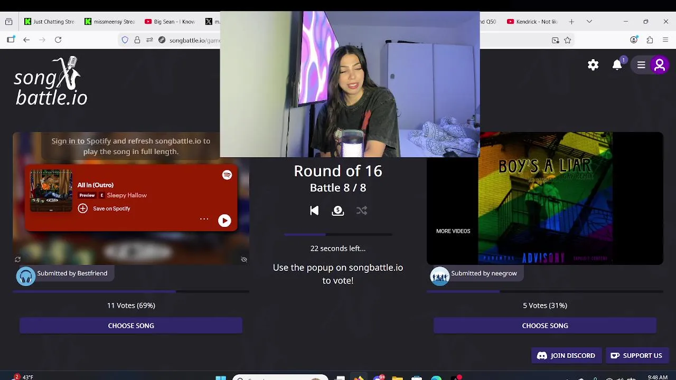Click the Save on Spotify text

[x=111, y=208]
